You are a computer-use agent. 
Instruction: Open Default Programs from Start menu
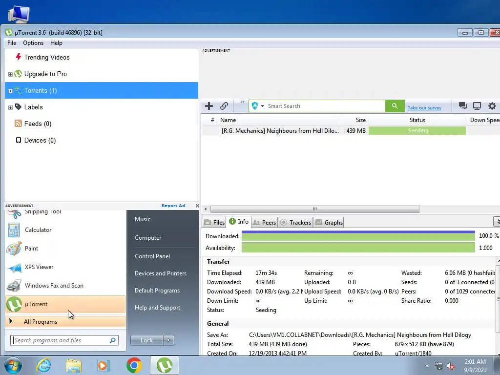coord(157,291)
